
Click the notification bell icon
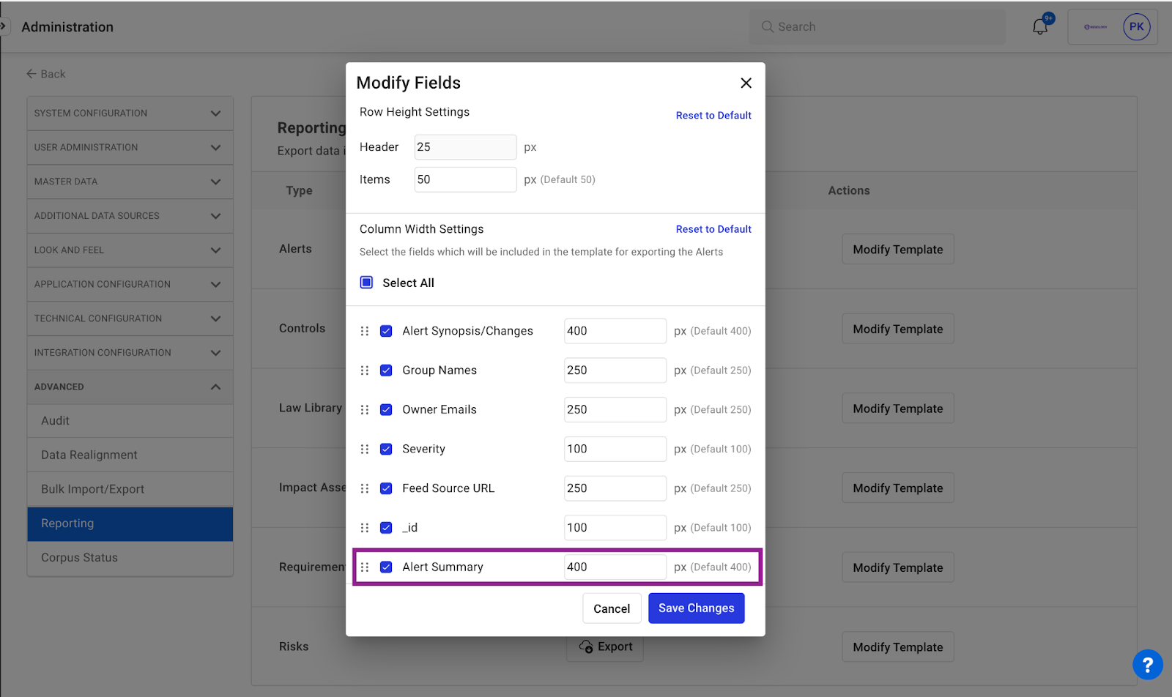[x=1039, y=27]
